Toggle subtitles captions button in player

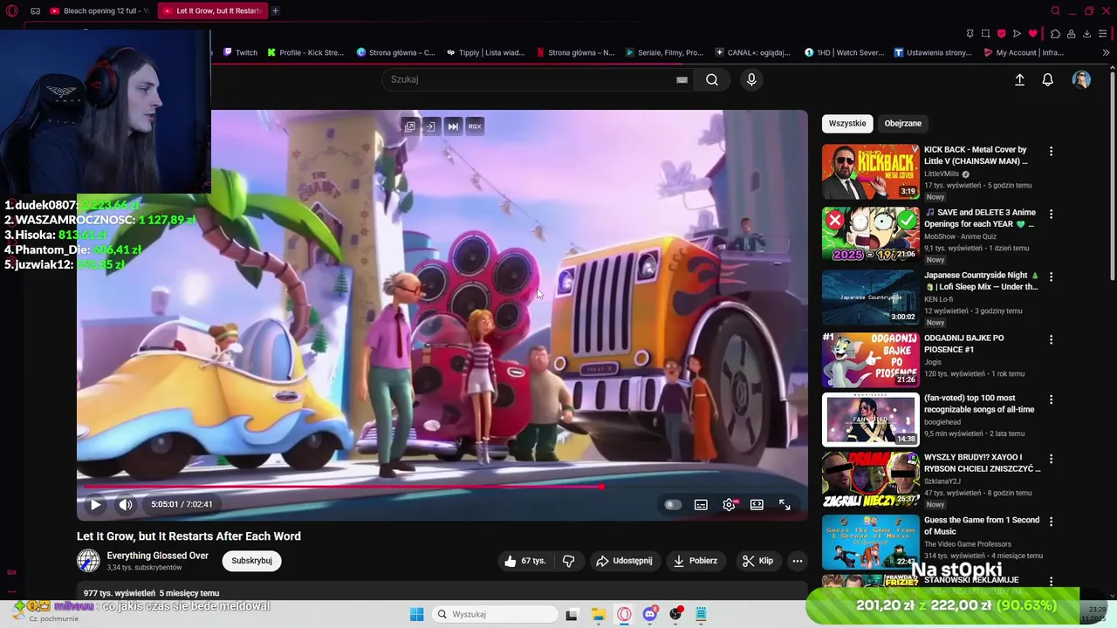[x=701, y=504]
